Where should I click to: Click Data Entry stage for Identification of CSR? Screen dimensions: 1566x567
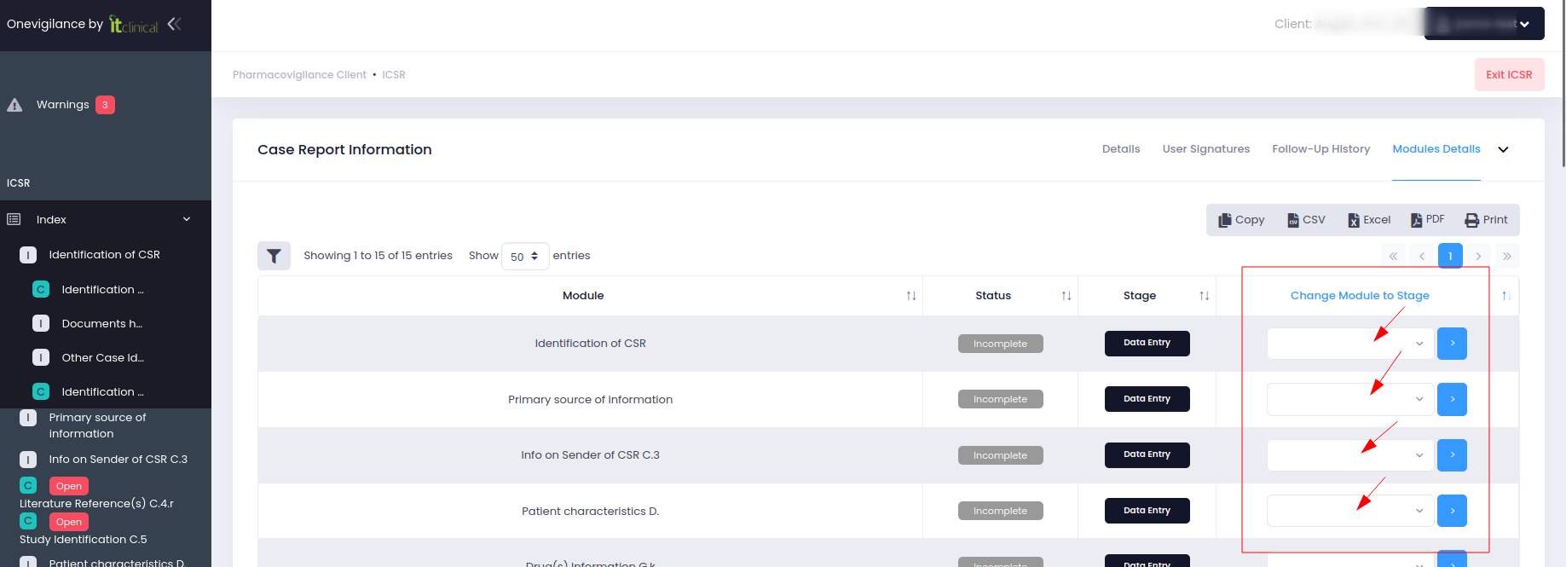tap(1147, 343)
